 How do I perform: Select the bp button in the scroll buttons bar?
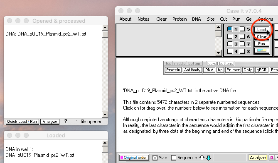tap(220, 70)
